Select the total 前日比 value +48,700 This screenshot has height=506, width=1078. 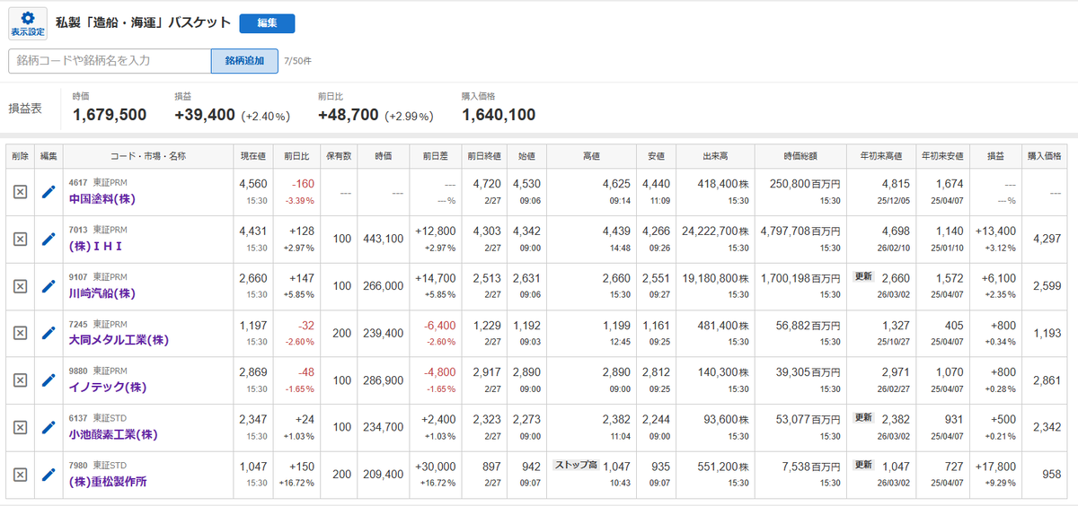(x=349, y=115)
